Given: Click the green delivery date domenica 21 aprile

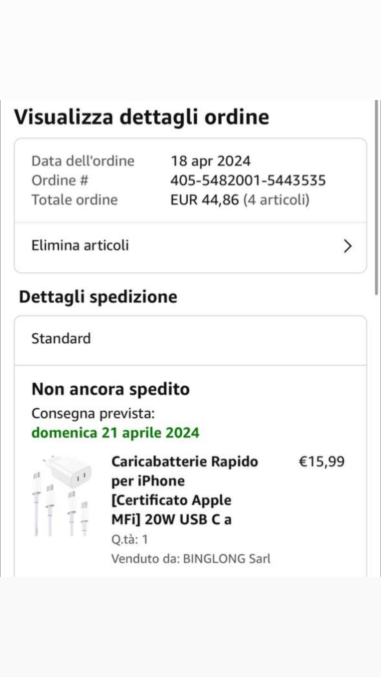Looking at the screenshot, I should (115, 433).
